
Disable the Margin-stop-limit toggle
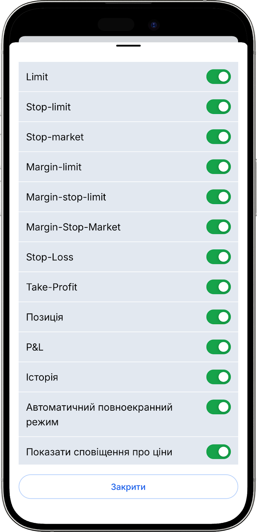218,197
